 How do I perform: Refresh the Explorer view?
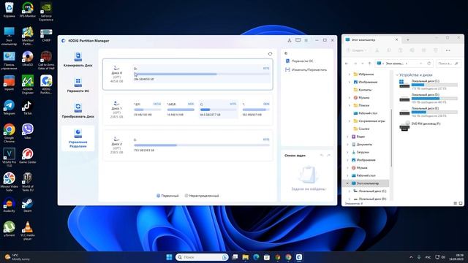tap(429, 64)
